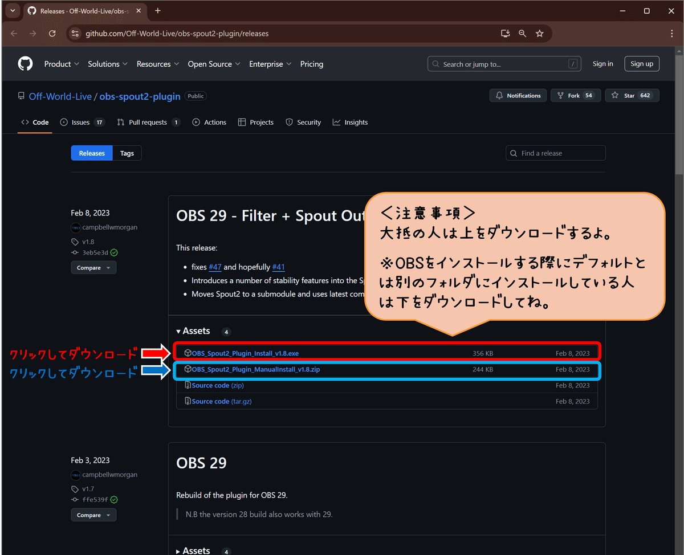
Task: Switch to Pull requests tab
Action: pyautogui.click(x=148, y=122)
